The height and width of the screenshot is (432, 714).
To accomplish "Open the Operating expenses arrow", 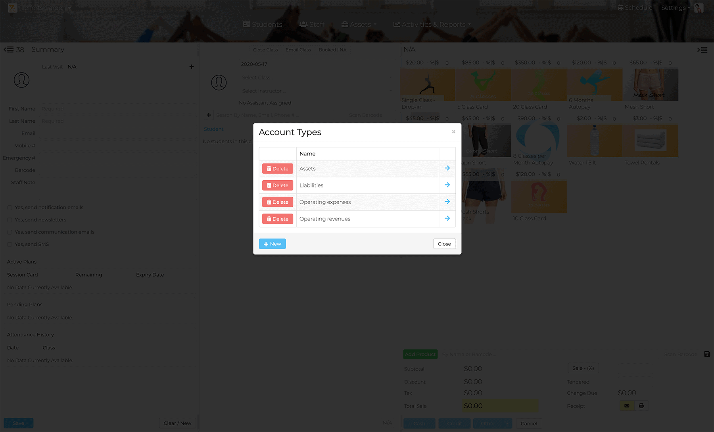I will click(447, 202).
